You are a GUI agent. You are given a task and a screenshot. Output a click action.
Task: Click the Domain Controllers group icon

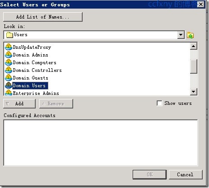pyautogui.click(x=9, y=70)
